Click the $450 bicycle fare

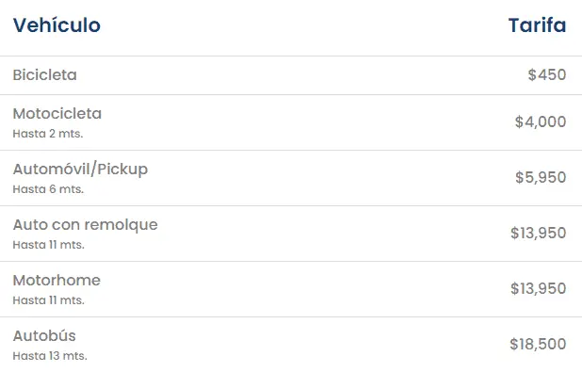547,74
